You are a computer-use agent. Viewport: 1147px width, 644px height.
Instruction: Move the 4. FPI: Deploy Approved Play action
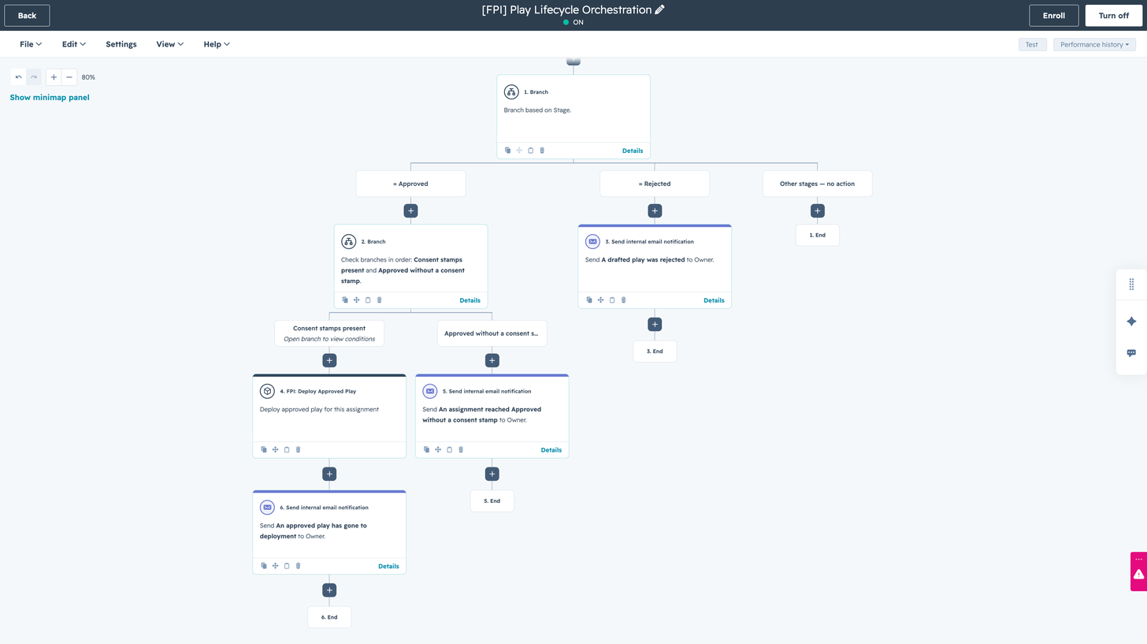pyautogui.click(x=275, y=450)
